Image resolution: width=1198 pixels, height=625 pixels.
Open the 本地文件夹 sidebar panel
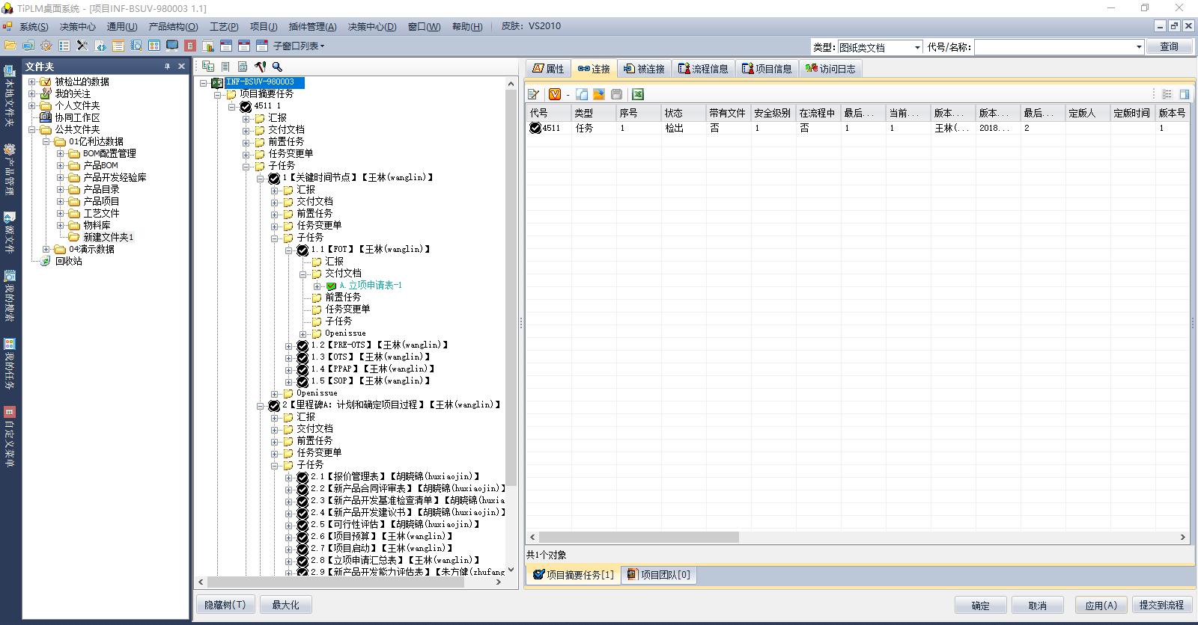pyautogui.click(x=9, y=96)
